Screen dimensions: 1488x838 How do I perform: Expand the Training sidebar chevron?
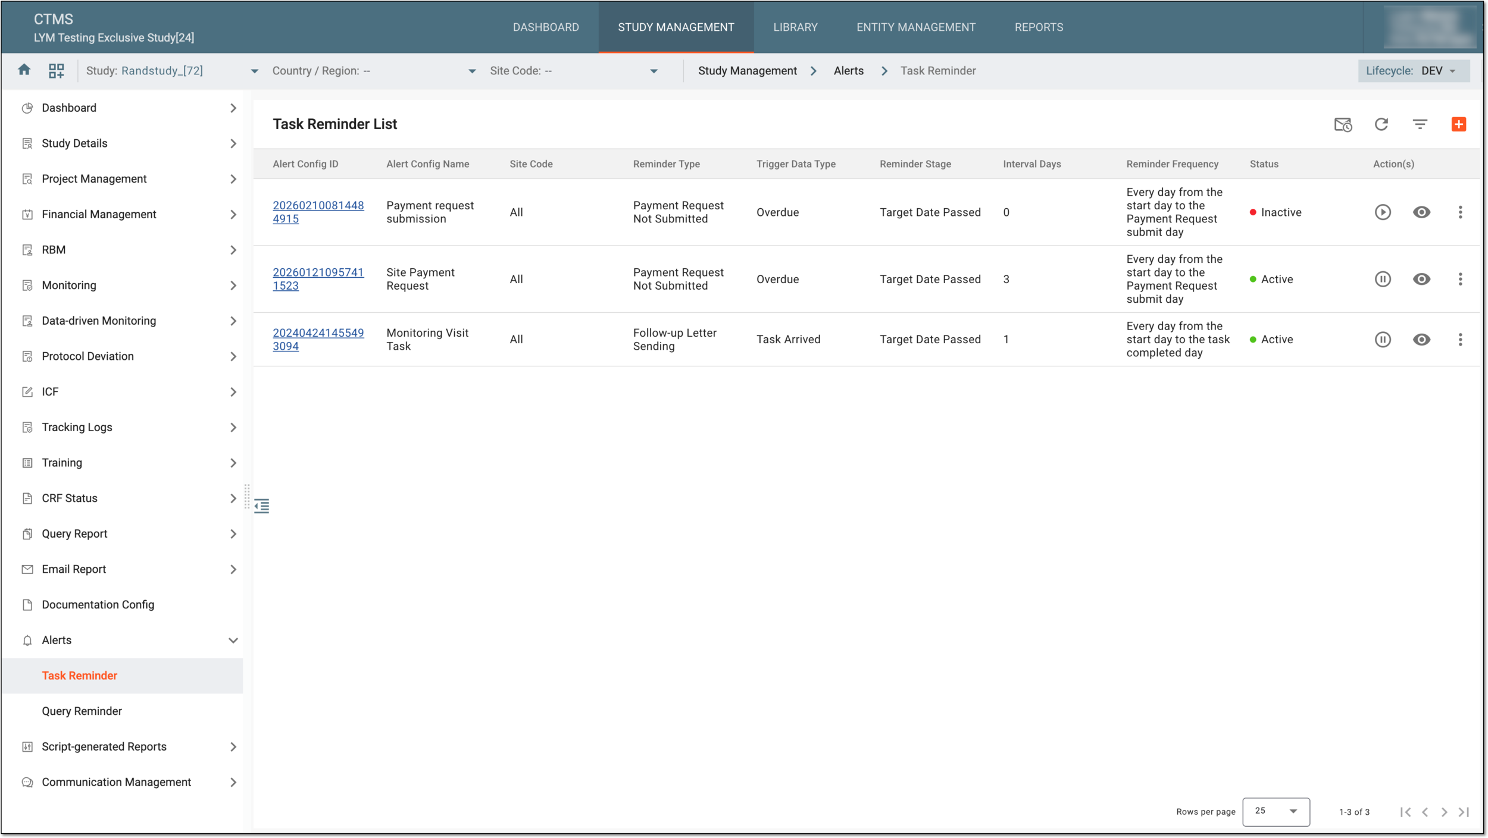coord(233,463)
